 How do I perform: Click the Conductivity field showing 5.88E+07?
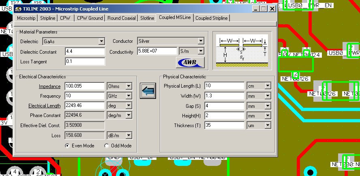click(157, 51)
